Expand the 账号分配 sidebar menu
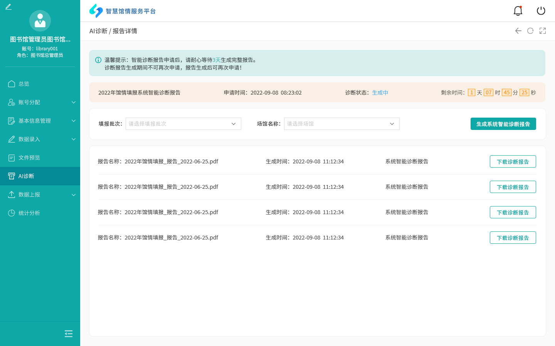Viewport: 555px width, 346px height. 40,102
